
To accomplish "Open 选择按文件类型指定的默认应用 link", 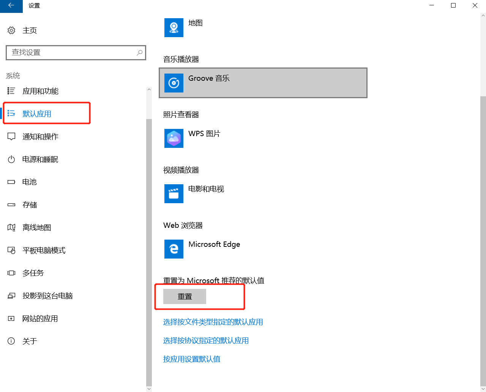I will click(213, 322).
